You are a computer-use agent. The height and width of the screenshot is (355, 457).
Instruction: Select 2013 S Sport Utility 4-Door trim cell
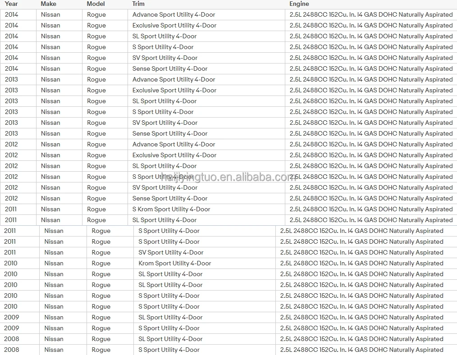pyautogui.click(x=206, y=112)
